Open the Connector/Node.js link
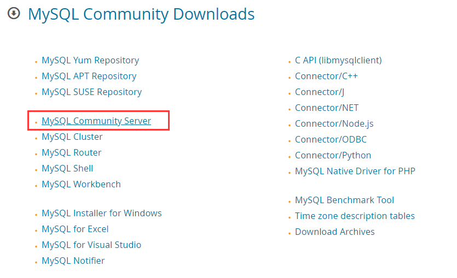 (x=334, y=123)
